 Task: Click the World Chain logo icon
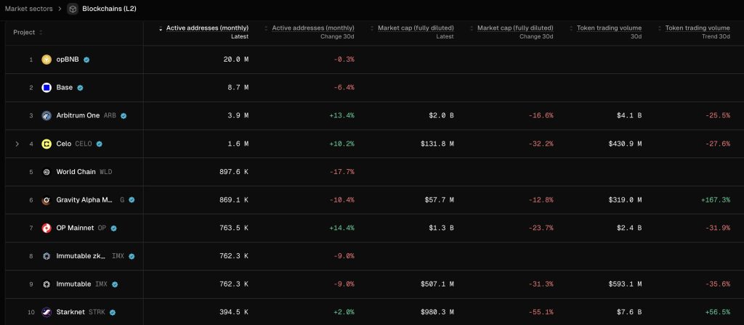(x=46, y=172)
